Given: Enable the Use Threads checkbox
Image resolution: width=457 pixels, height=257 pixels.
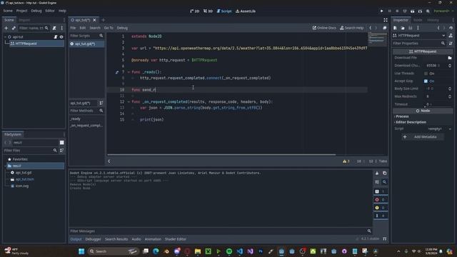Looking at the screenshot, I should [x=426, y=74].
